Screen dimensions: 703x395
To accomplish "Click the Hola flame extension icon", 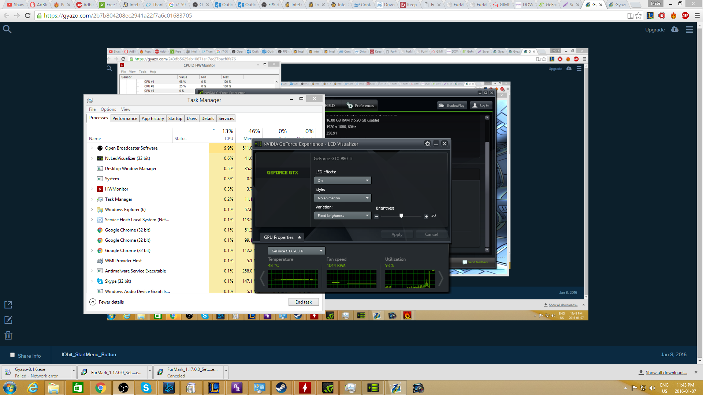I will (x=673, y=15).
